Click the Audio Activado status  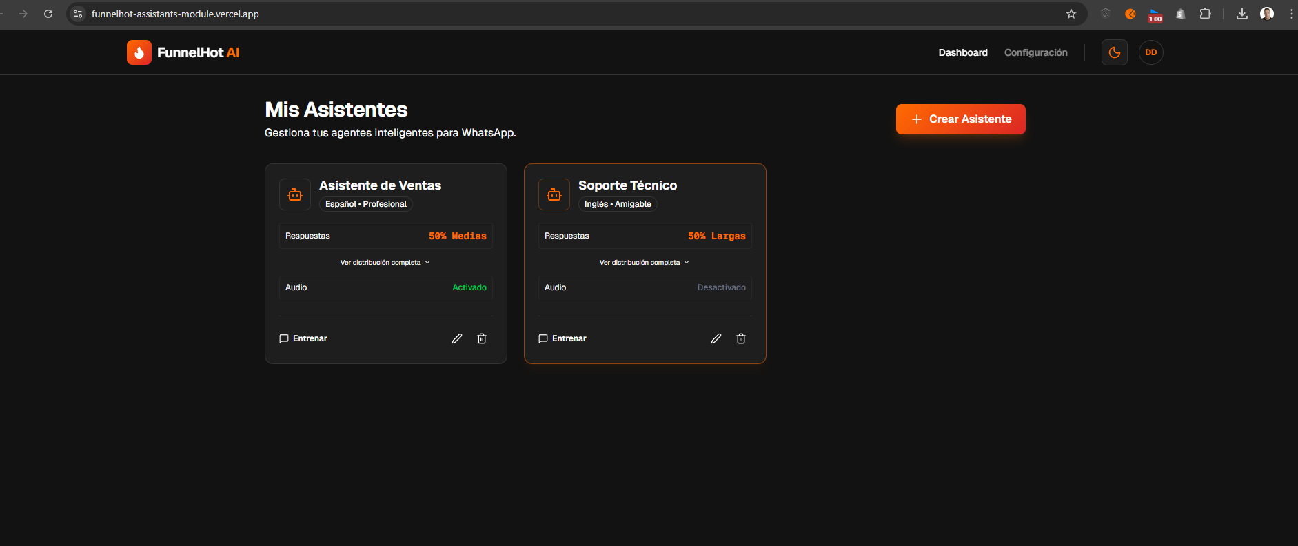coord(469,287)
